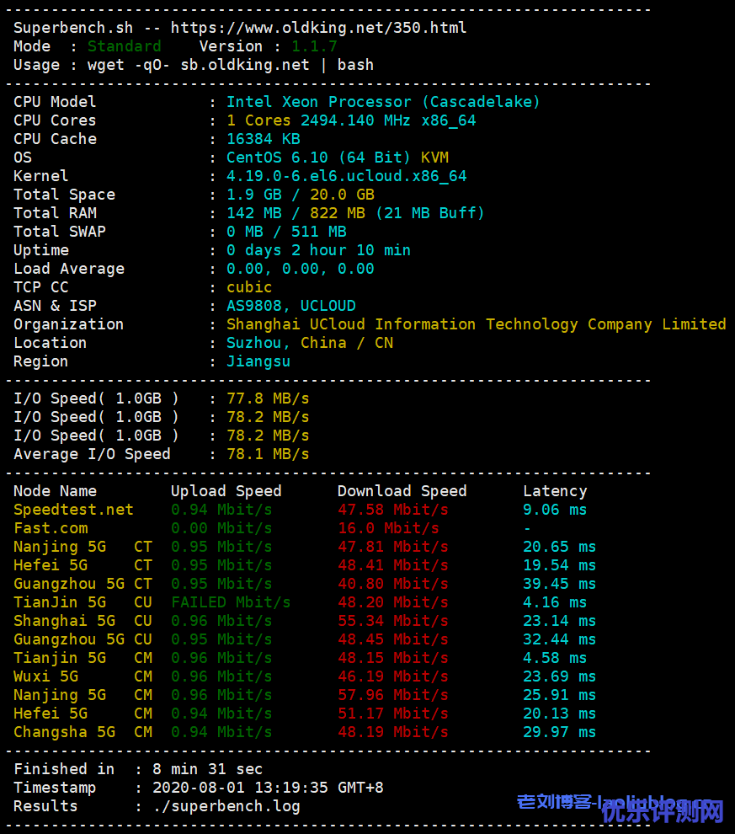
Task: Click the ./superbench.log results path
Action: coord(226,806)
